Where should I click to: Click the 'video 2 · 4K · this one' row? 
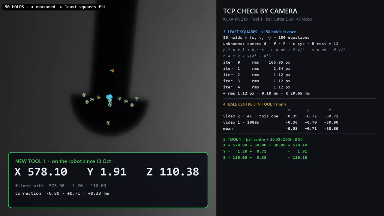click(281, 116)
